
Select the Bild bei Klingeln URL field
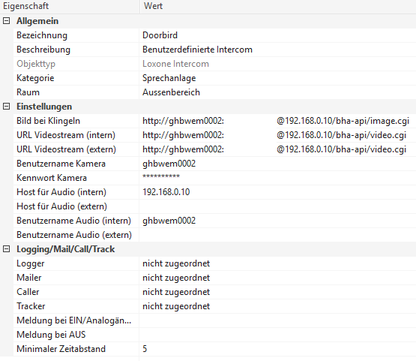(277, 121)
